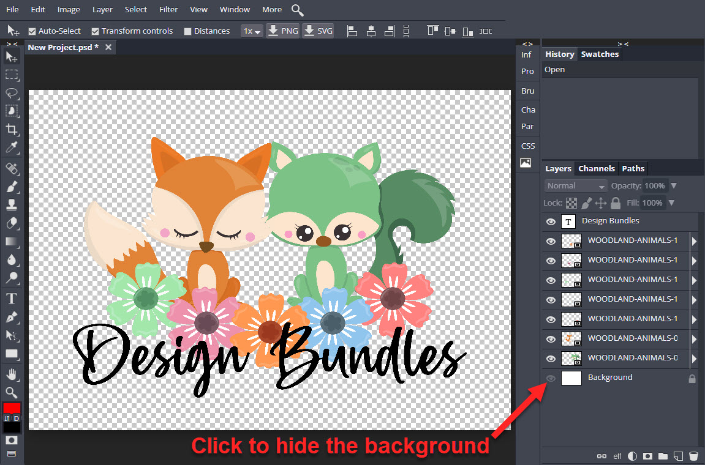The image size is (705, 465).
Task: Toggle visibility of the Background layer
Action: 551,379
